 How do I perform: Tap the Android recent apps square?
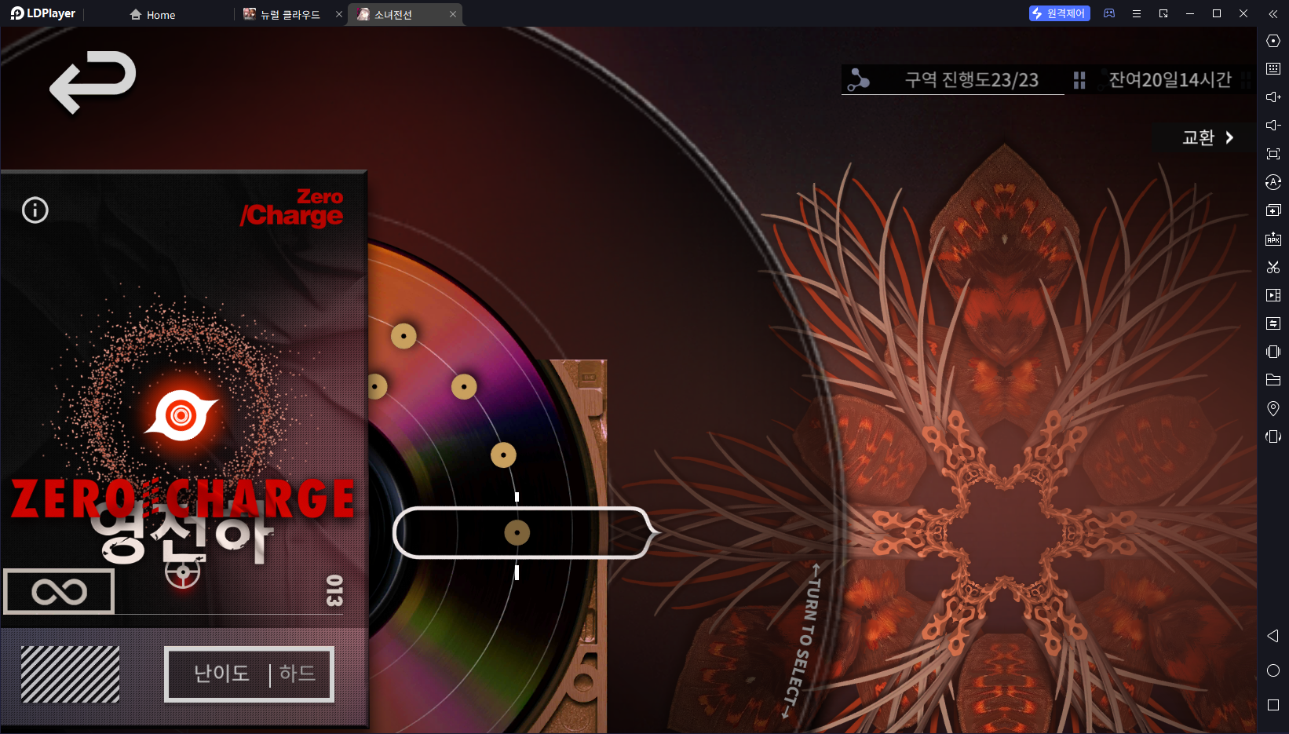point(1273,705)
